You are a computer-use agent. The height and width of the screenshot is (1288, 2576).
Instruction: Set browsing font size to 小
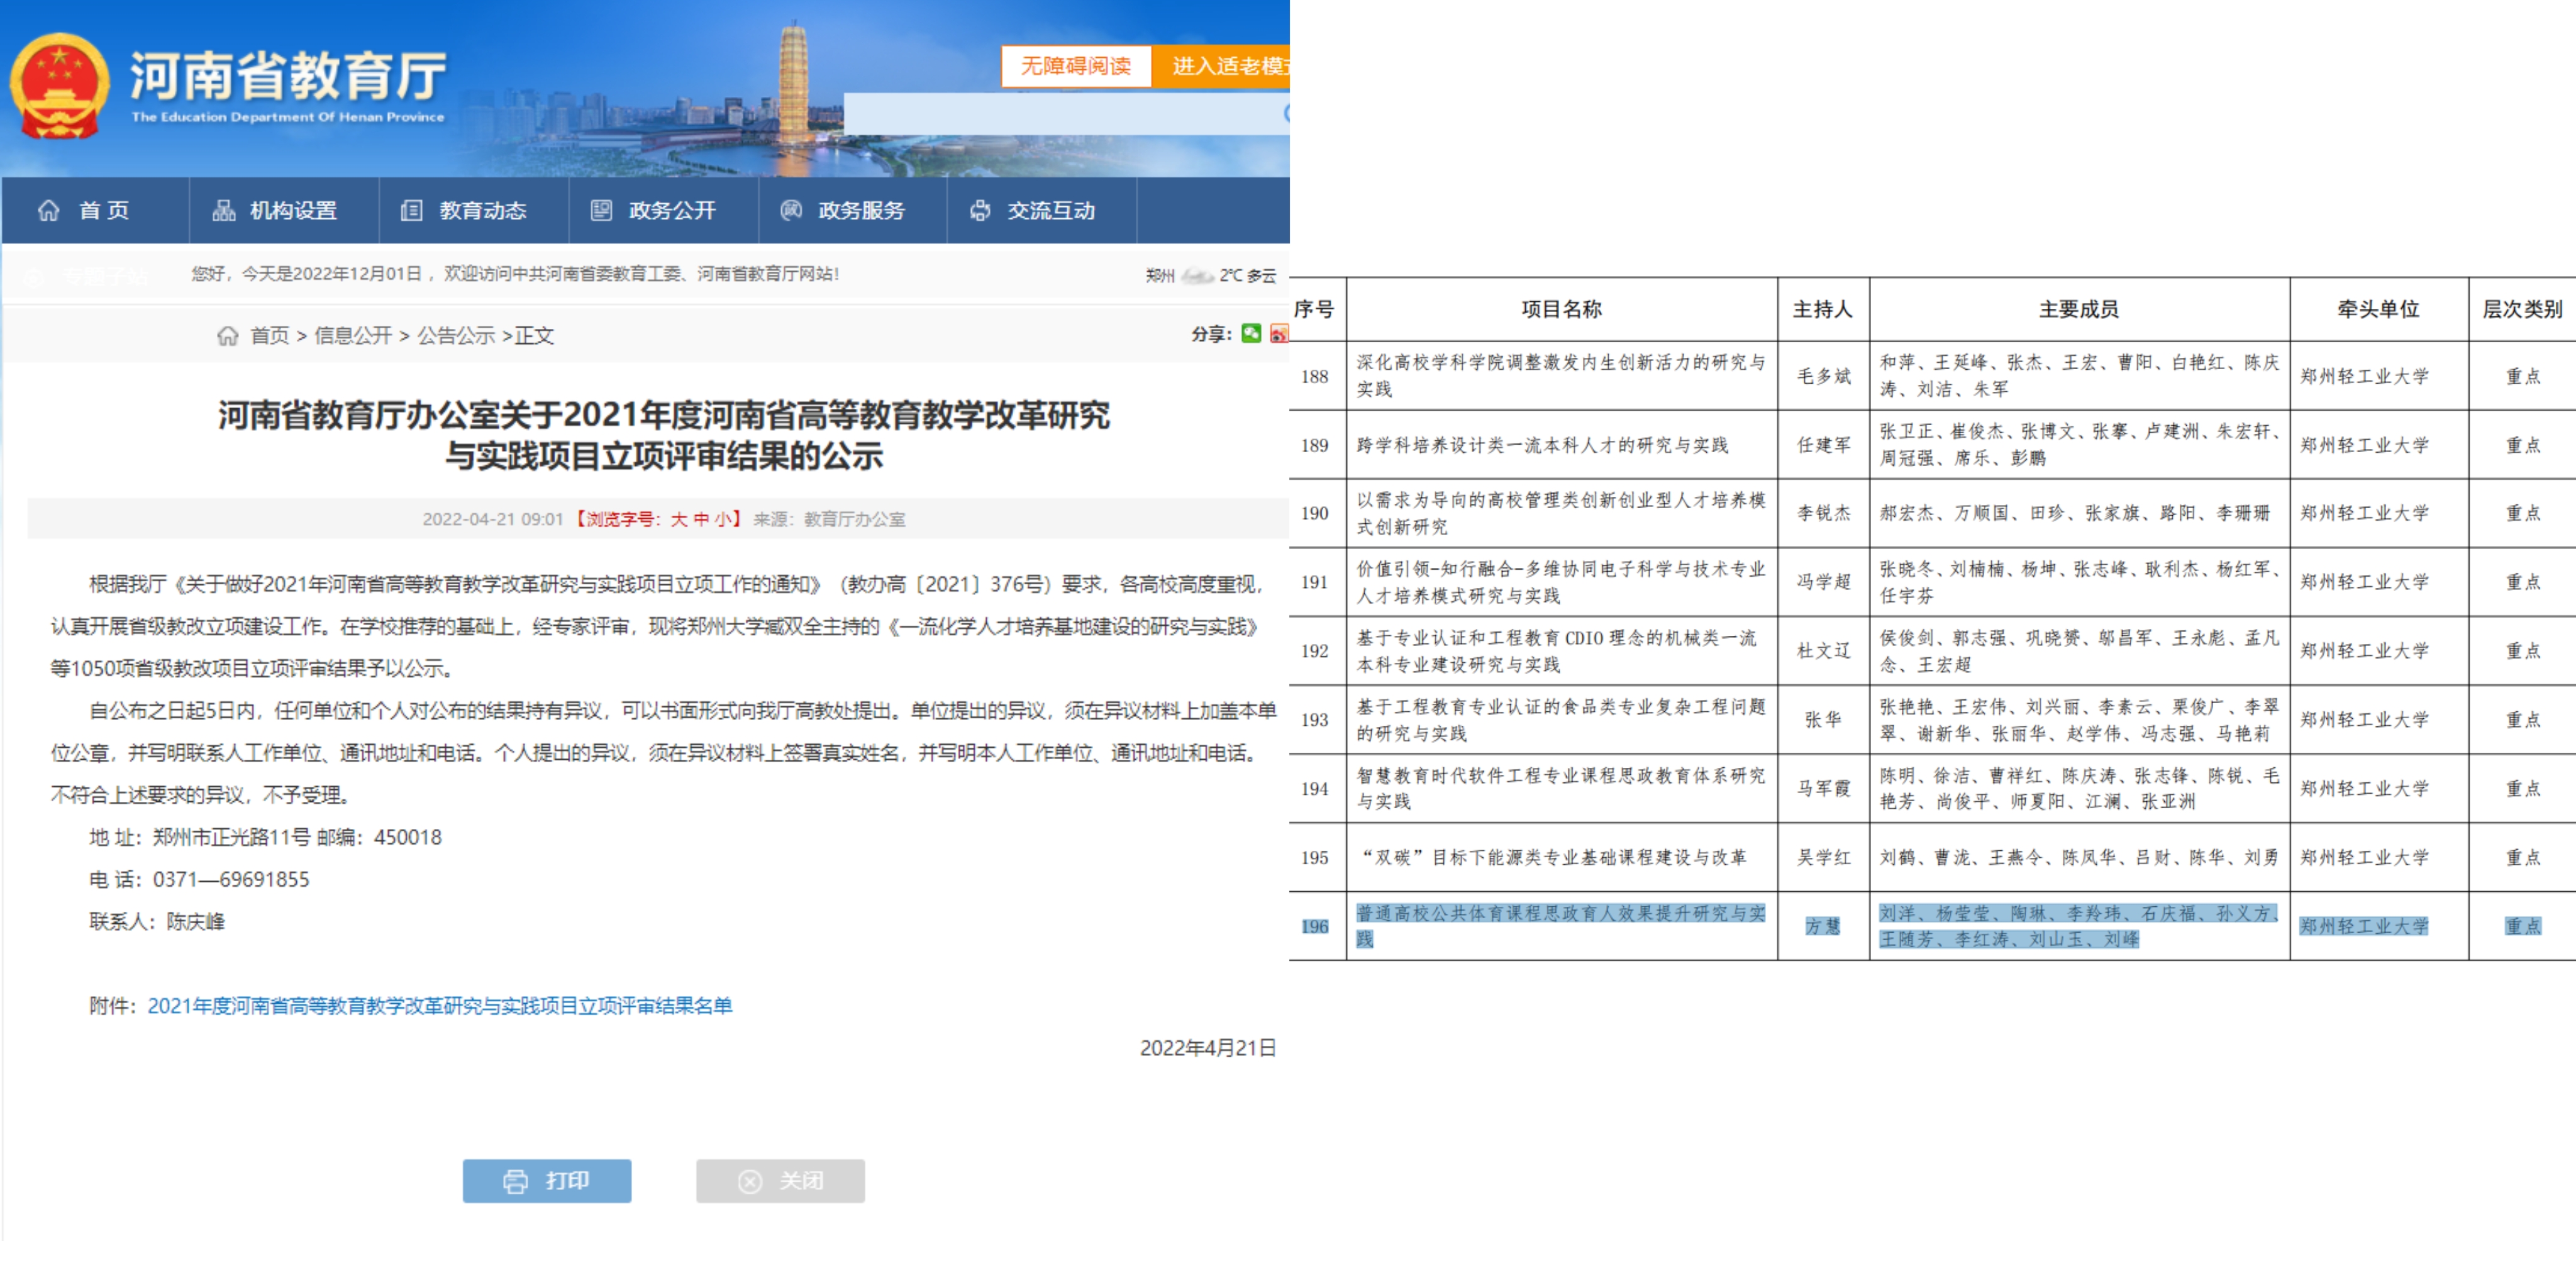722,519
